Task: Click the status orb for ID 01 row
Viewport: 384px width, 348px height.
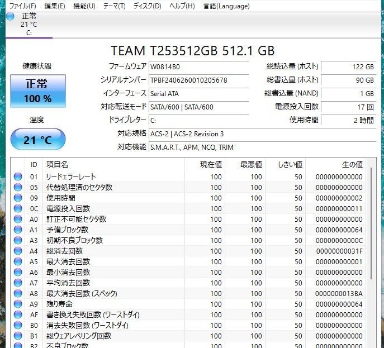Action: [x=18, y=177]
